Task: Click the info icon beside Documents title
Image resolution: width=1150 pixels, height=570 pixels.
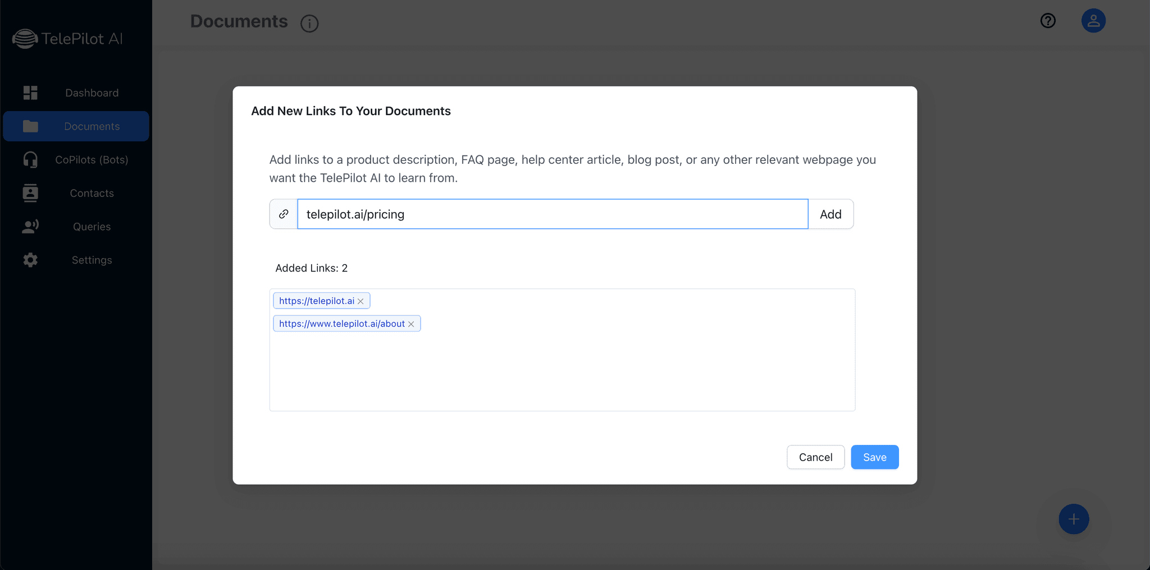Action: [309, 24]
